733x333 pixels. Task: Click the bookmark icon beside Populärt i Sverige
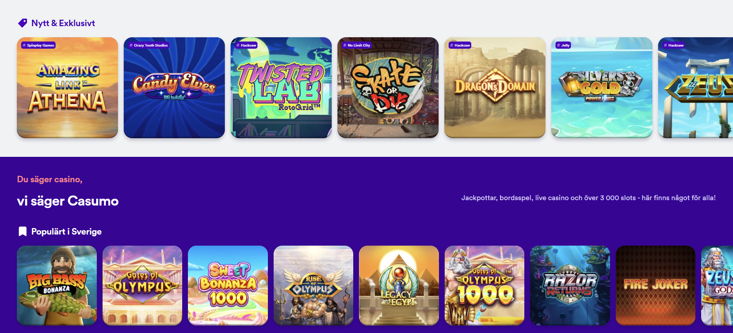(23, 232)
